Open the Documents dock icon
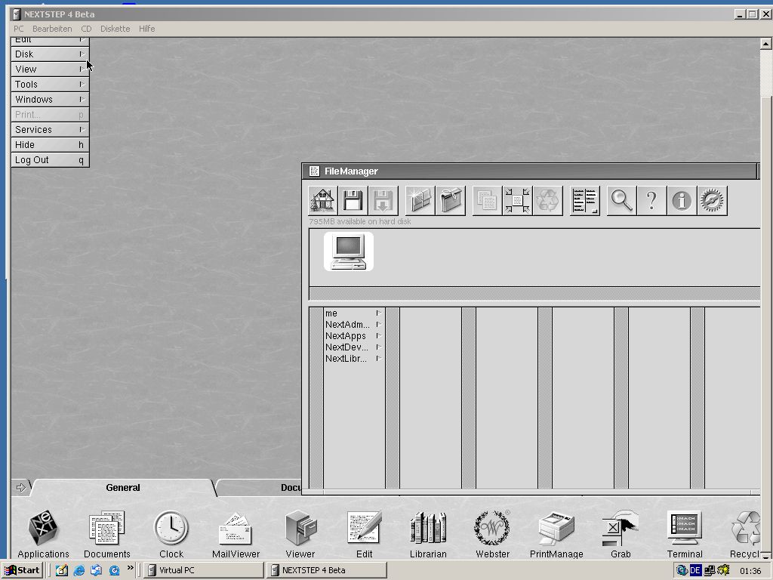Image resolution: width=773 pixels, height=580 pixels. coord(107,534)
